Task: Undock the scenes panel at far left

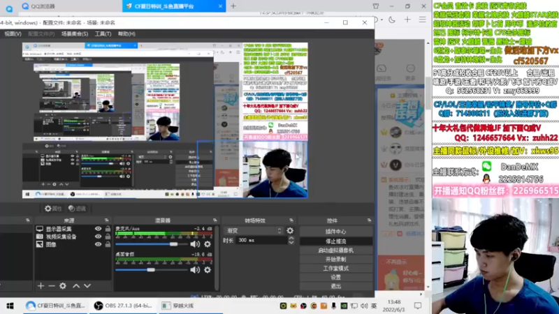Action: coord(27,220)
